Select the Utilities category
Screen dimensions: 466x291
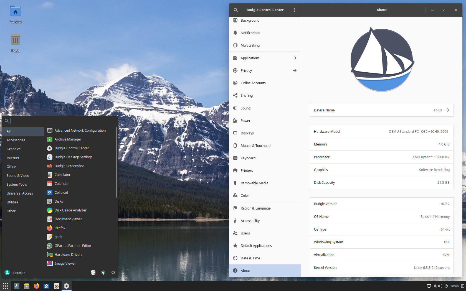point(23,202)
